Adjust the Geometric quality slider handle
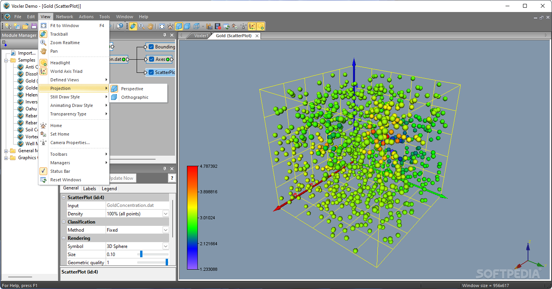552x289 pixels. click(167, 262)
